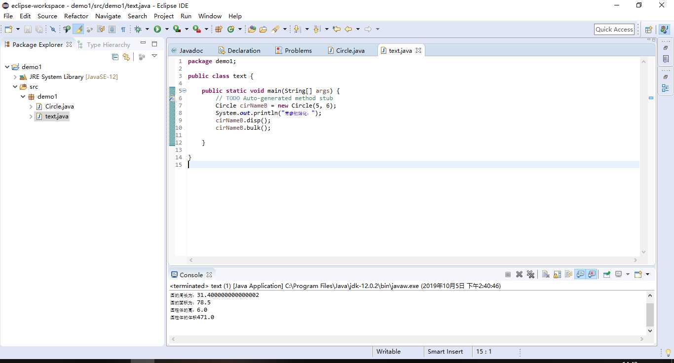674x363 pixels.
Task: Expand the text.java tree node
Action: click(x=31, y=116)
